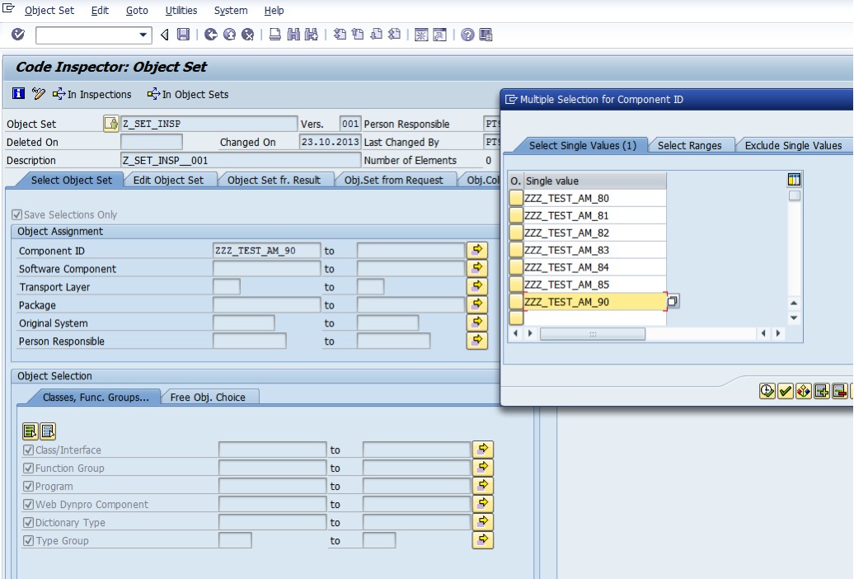Click the green Enter checkmark icon
Image resolution: width=854 pixels, height=579 pixels.
coord(18,35)
